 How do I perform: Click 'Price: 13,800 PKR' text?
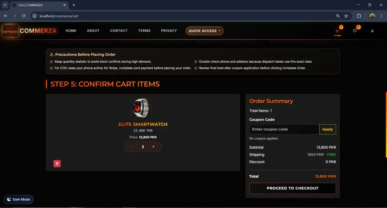(143, 137)
